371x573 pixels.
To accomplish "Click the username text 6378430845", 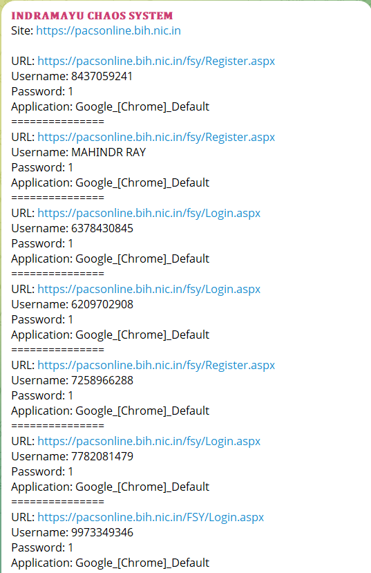I will (102, 228).
